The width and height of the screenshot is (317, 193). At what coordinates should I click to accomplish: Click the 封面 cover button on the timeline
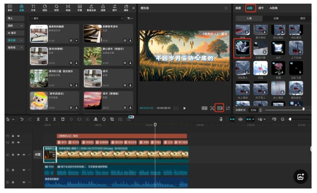point(38,154)
